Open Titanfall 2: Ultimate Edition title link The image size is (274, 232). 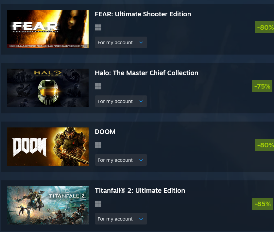pyautogui.click(x=140, y=191)
